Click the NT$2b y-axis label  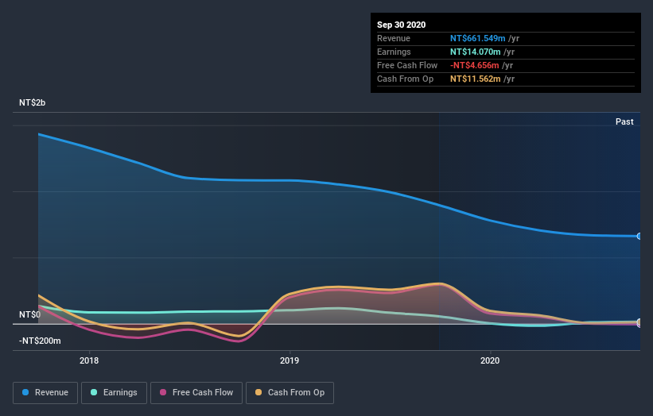pyautogui.click(x=32, y=102)
